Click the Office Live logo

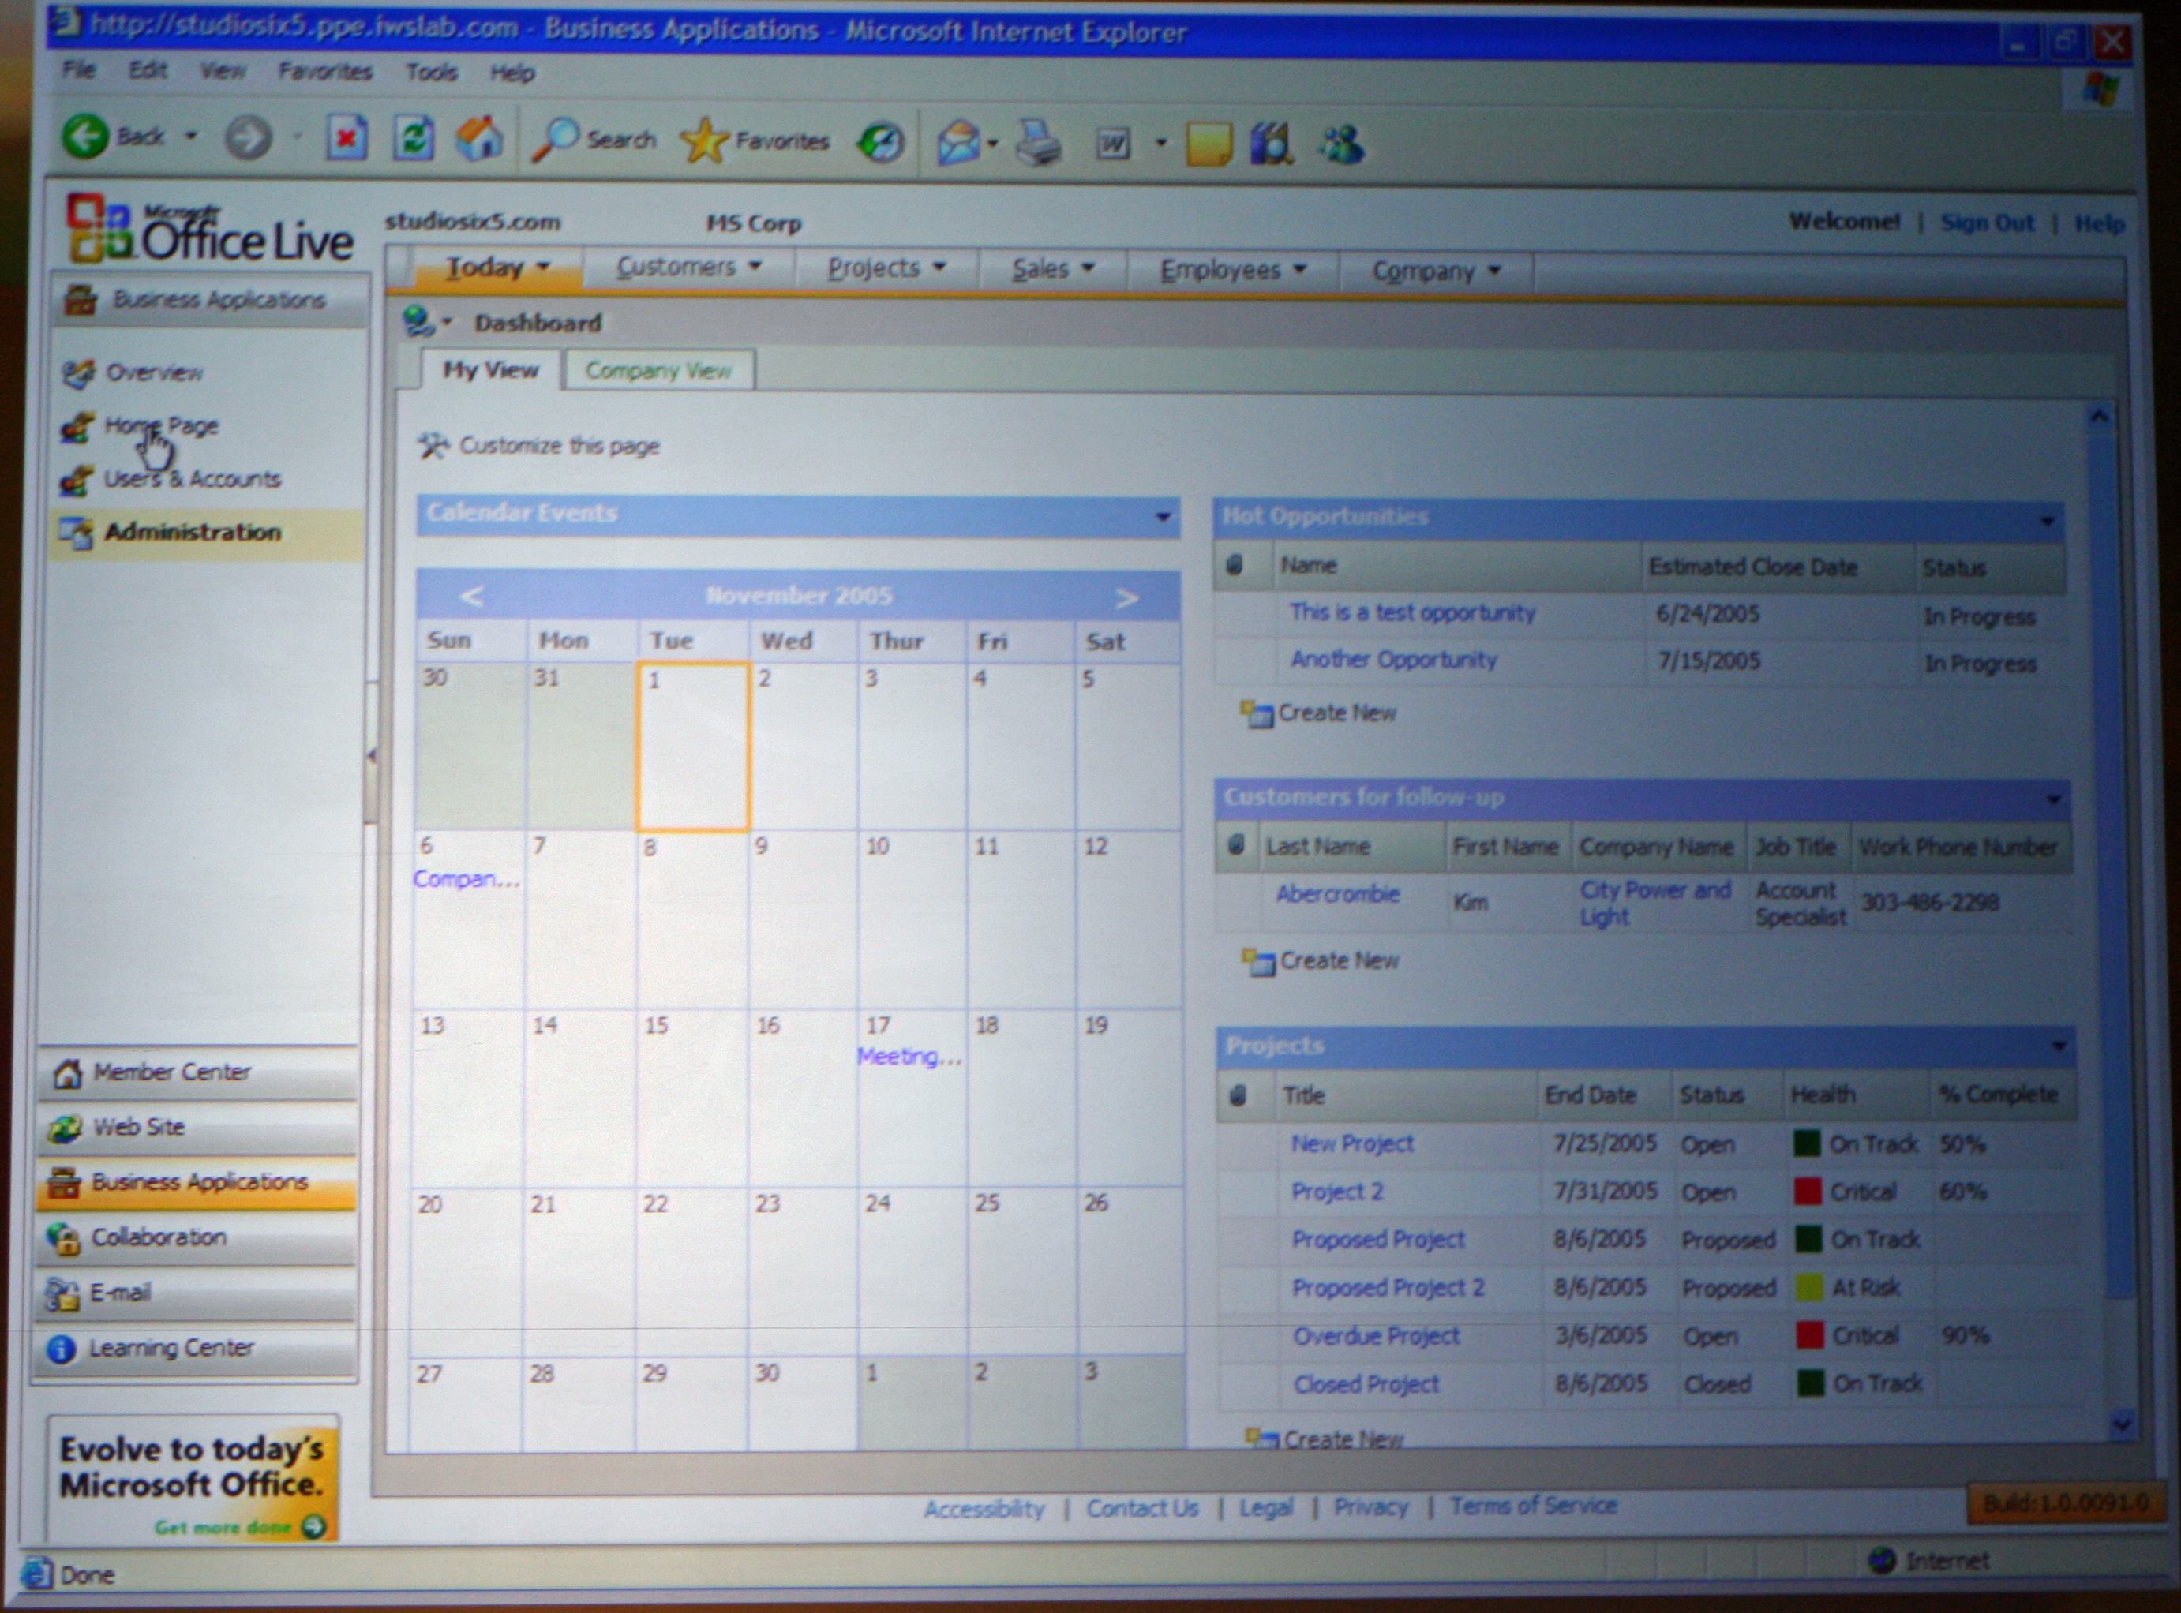click(209, 230)
